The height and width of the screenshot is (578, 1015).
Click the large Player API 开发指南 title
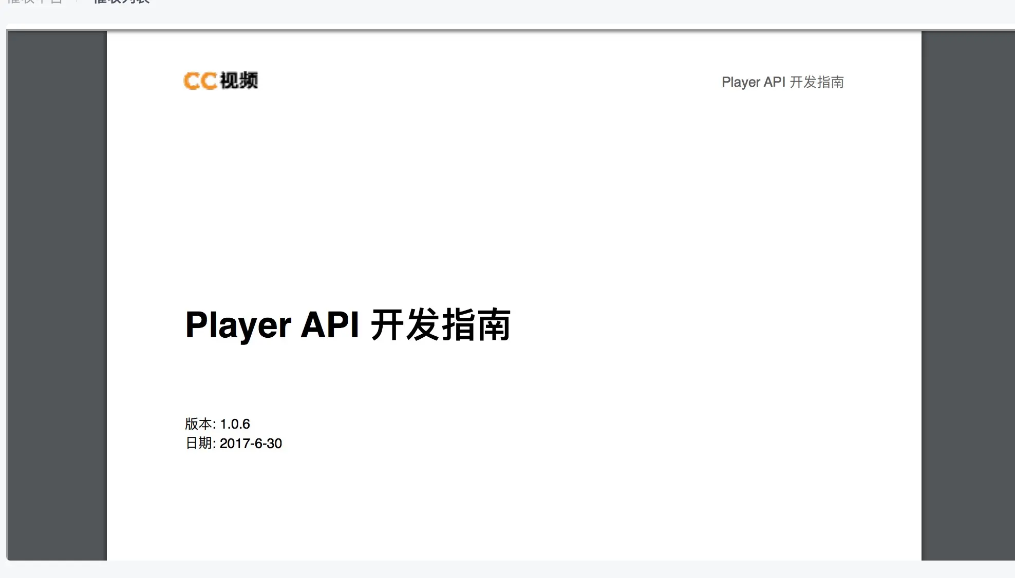click(x=348, y=325)
